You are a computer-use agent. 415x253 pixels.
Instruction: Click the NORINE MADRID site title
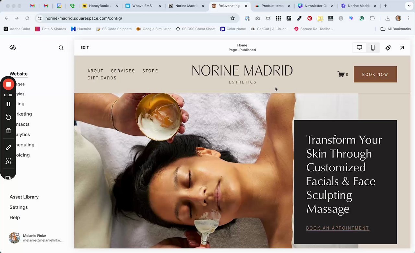click(x=242, y=71)
